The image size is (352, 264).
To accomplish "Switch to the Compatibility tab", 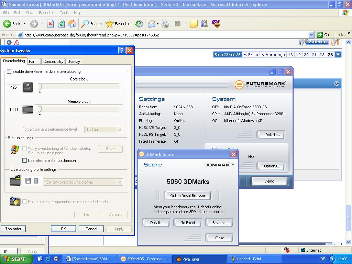I will pos(53,61).
